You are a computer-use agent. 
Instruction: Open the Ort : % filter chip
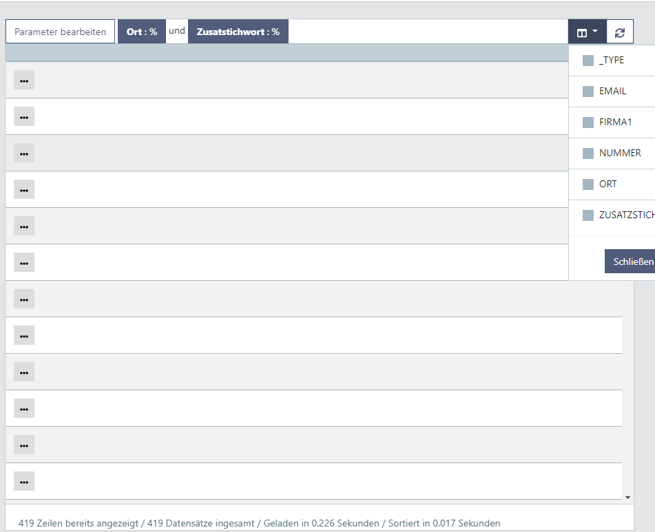pos(141,31)
